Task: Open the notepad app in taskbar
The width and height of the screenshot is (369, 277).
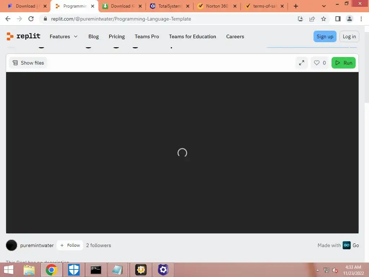Action: click(x=118, y=270)
